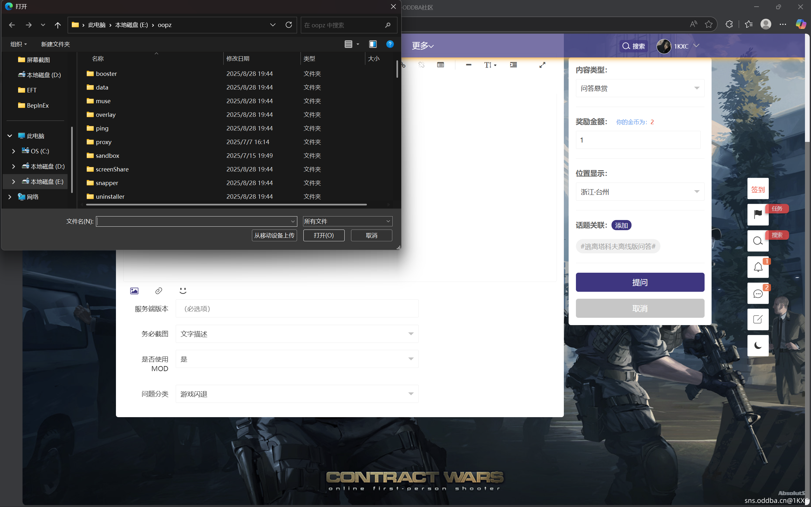Open the 1KXC user account menu
Screen dimensions: 811x507
678,46
